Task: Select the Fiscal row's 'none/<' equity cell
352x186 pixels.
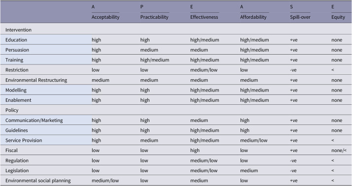Action: [339, 151]
